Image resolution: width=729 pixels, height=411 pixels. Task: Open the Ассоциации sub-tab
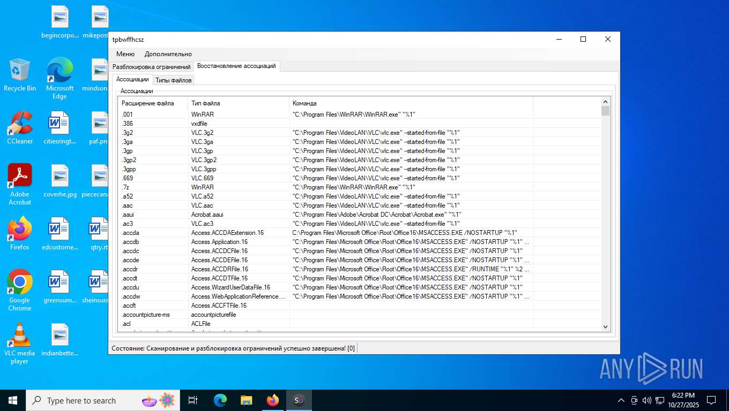coord(132,79)
